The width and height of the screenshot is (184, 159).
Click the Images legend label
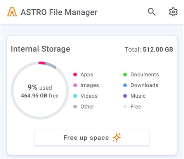(x=90, y=85)
